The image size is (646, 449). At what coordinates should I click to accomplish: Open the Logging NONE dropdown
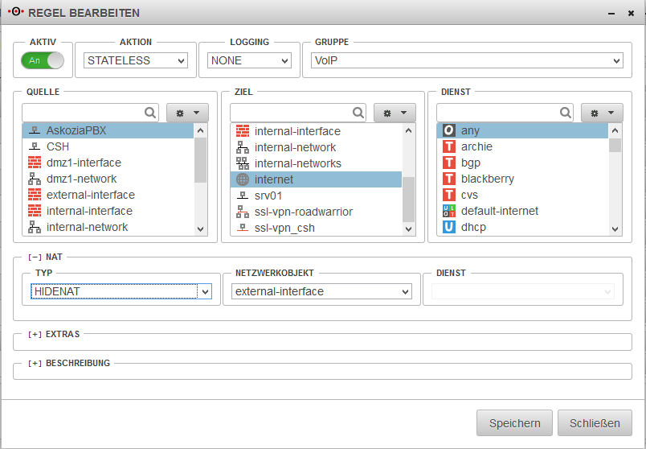249,60
